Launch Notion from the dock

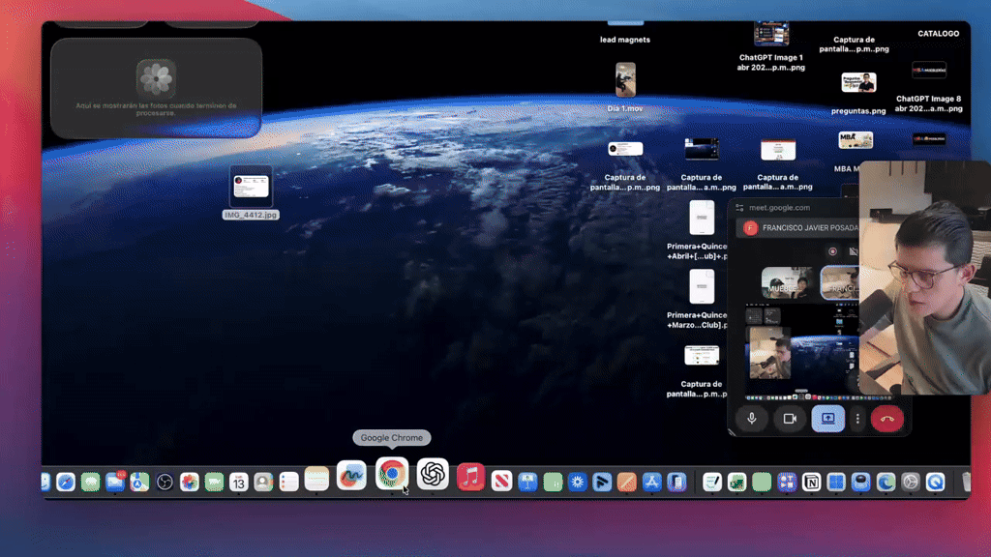[812, 482]
